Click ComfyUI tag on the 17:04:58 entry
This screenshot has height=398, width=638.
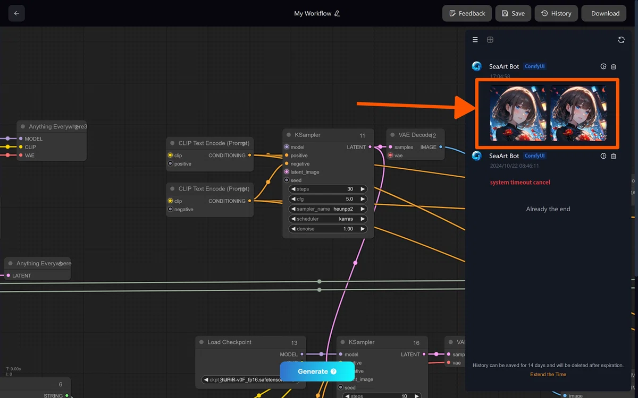click(534, 66)
